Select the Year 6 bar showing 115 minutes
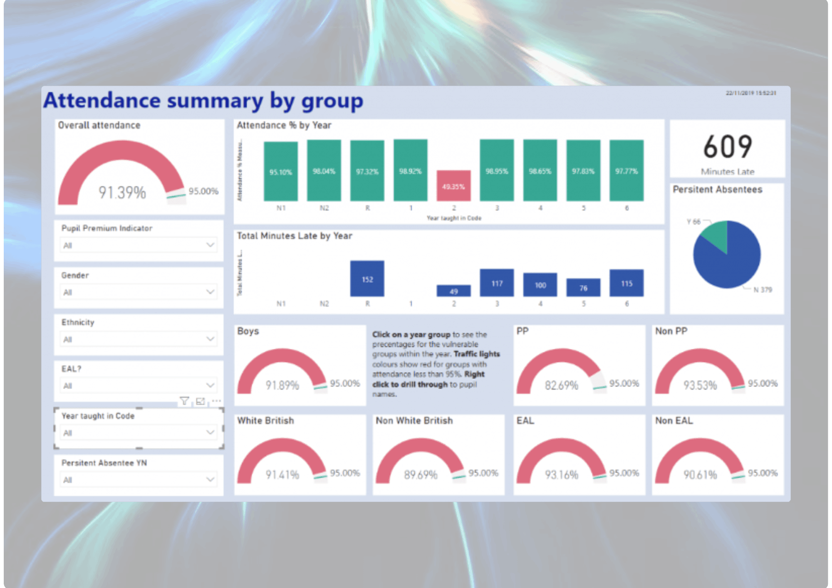 [x=626, y=283]
